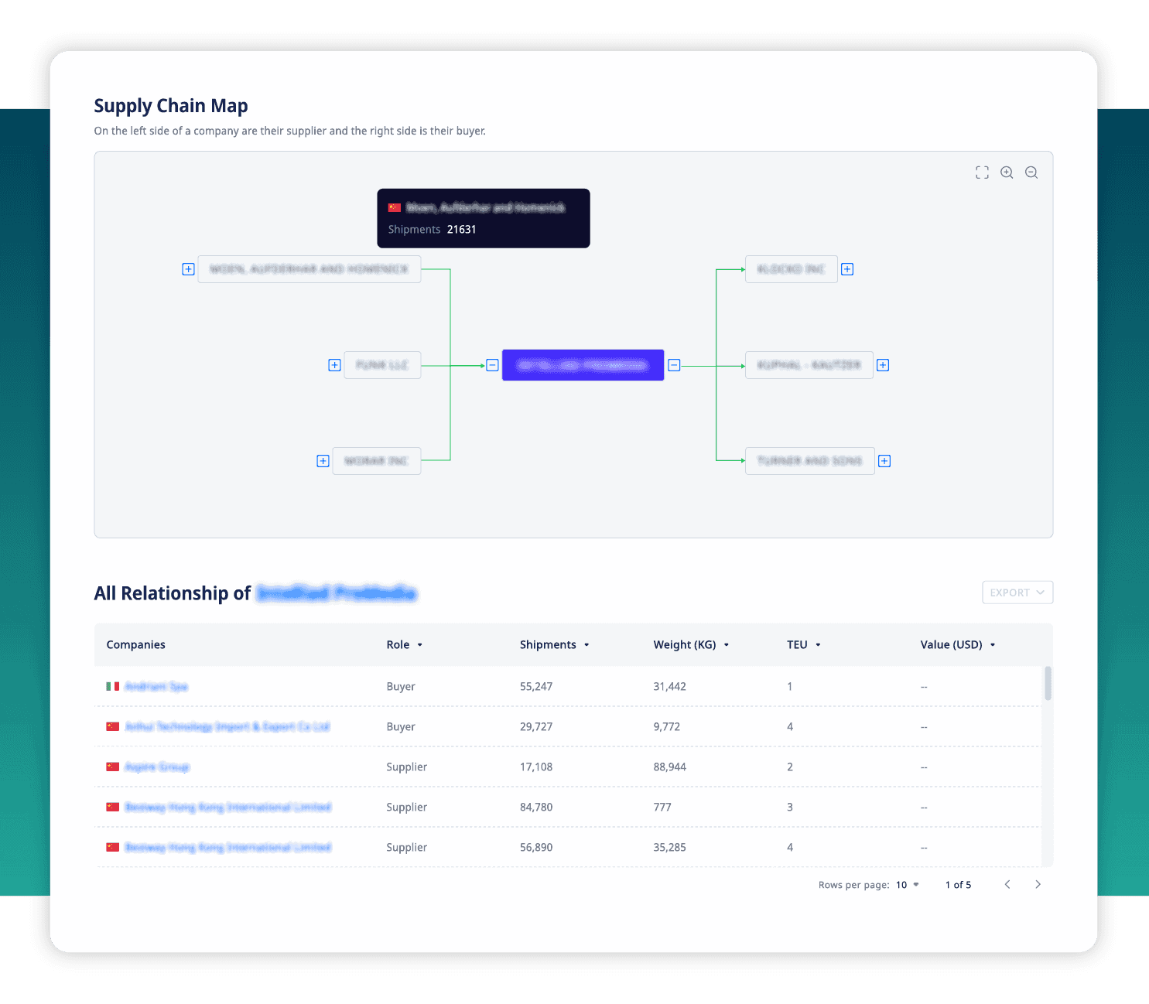
Task: Zoom out on the supply chain map
Action: click(1031, 172)
